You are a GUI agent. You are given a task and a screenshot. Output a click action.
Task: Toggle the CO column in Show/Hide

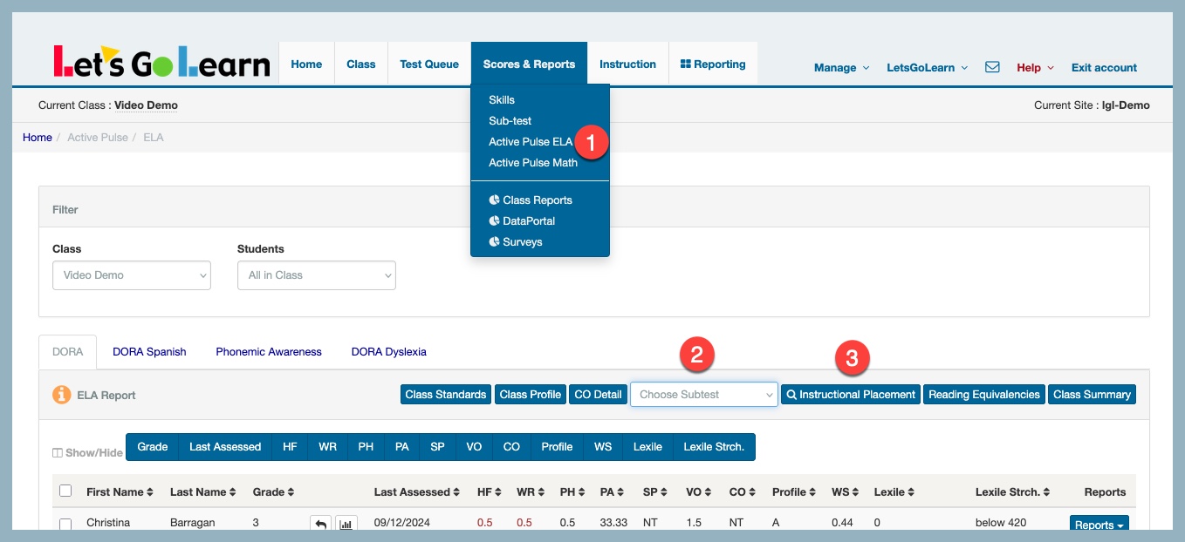[x=511, y=447]
